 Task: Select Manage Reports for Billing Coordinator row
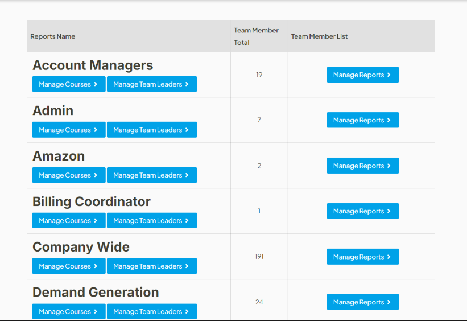pyautogui.click(x=362, y=211)
